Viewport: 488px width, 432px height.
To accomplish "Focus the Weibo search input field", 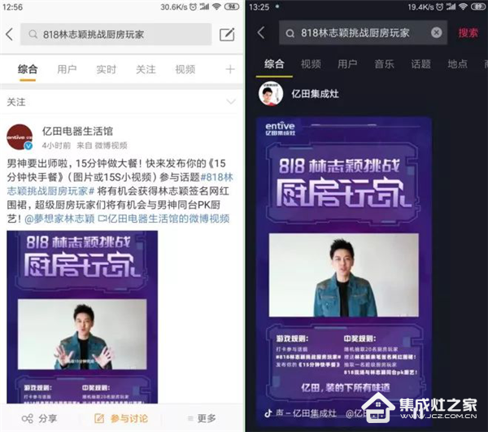I will click(116, 34).
